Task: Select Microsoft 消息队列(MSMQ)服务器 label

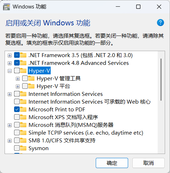Action: [x=71, y=125]
